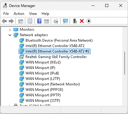This screenshot has height=114, width=128.
Task: Toggle the console tree pane icon
Action: (21, 21)
